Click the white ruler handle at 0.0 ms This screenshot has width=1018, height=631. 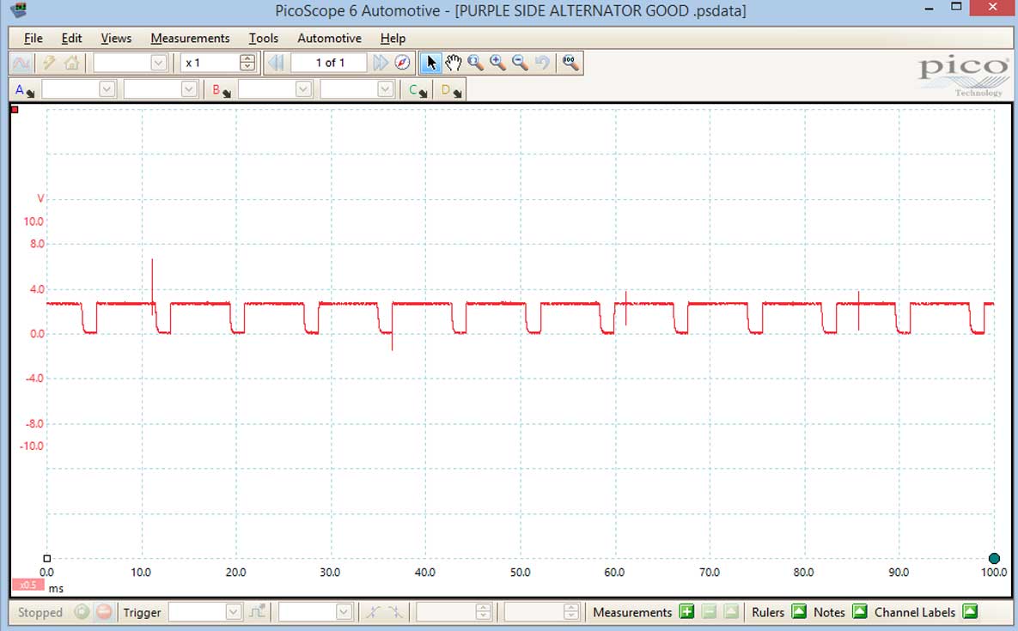46,558
